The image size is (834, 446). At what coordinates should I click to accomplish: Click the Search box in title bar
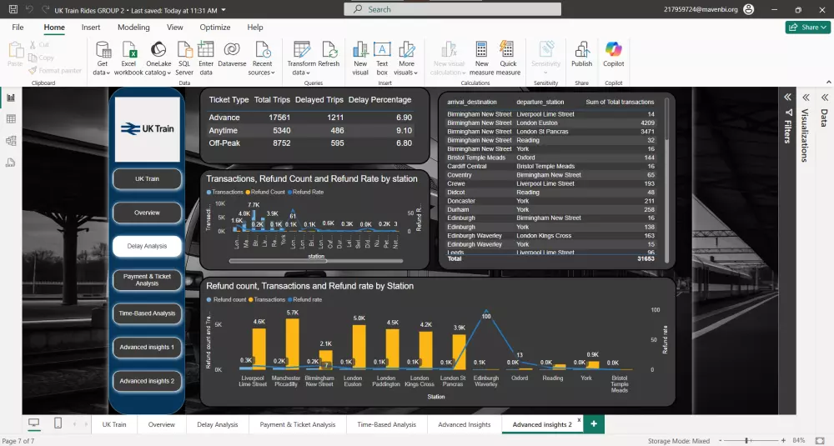coord(453,9)
